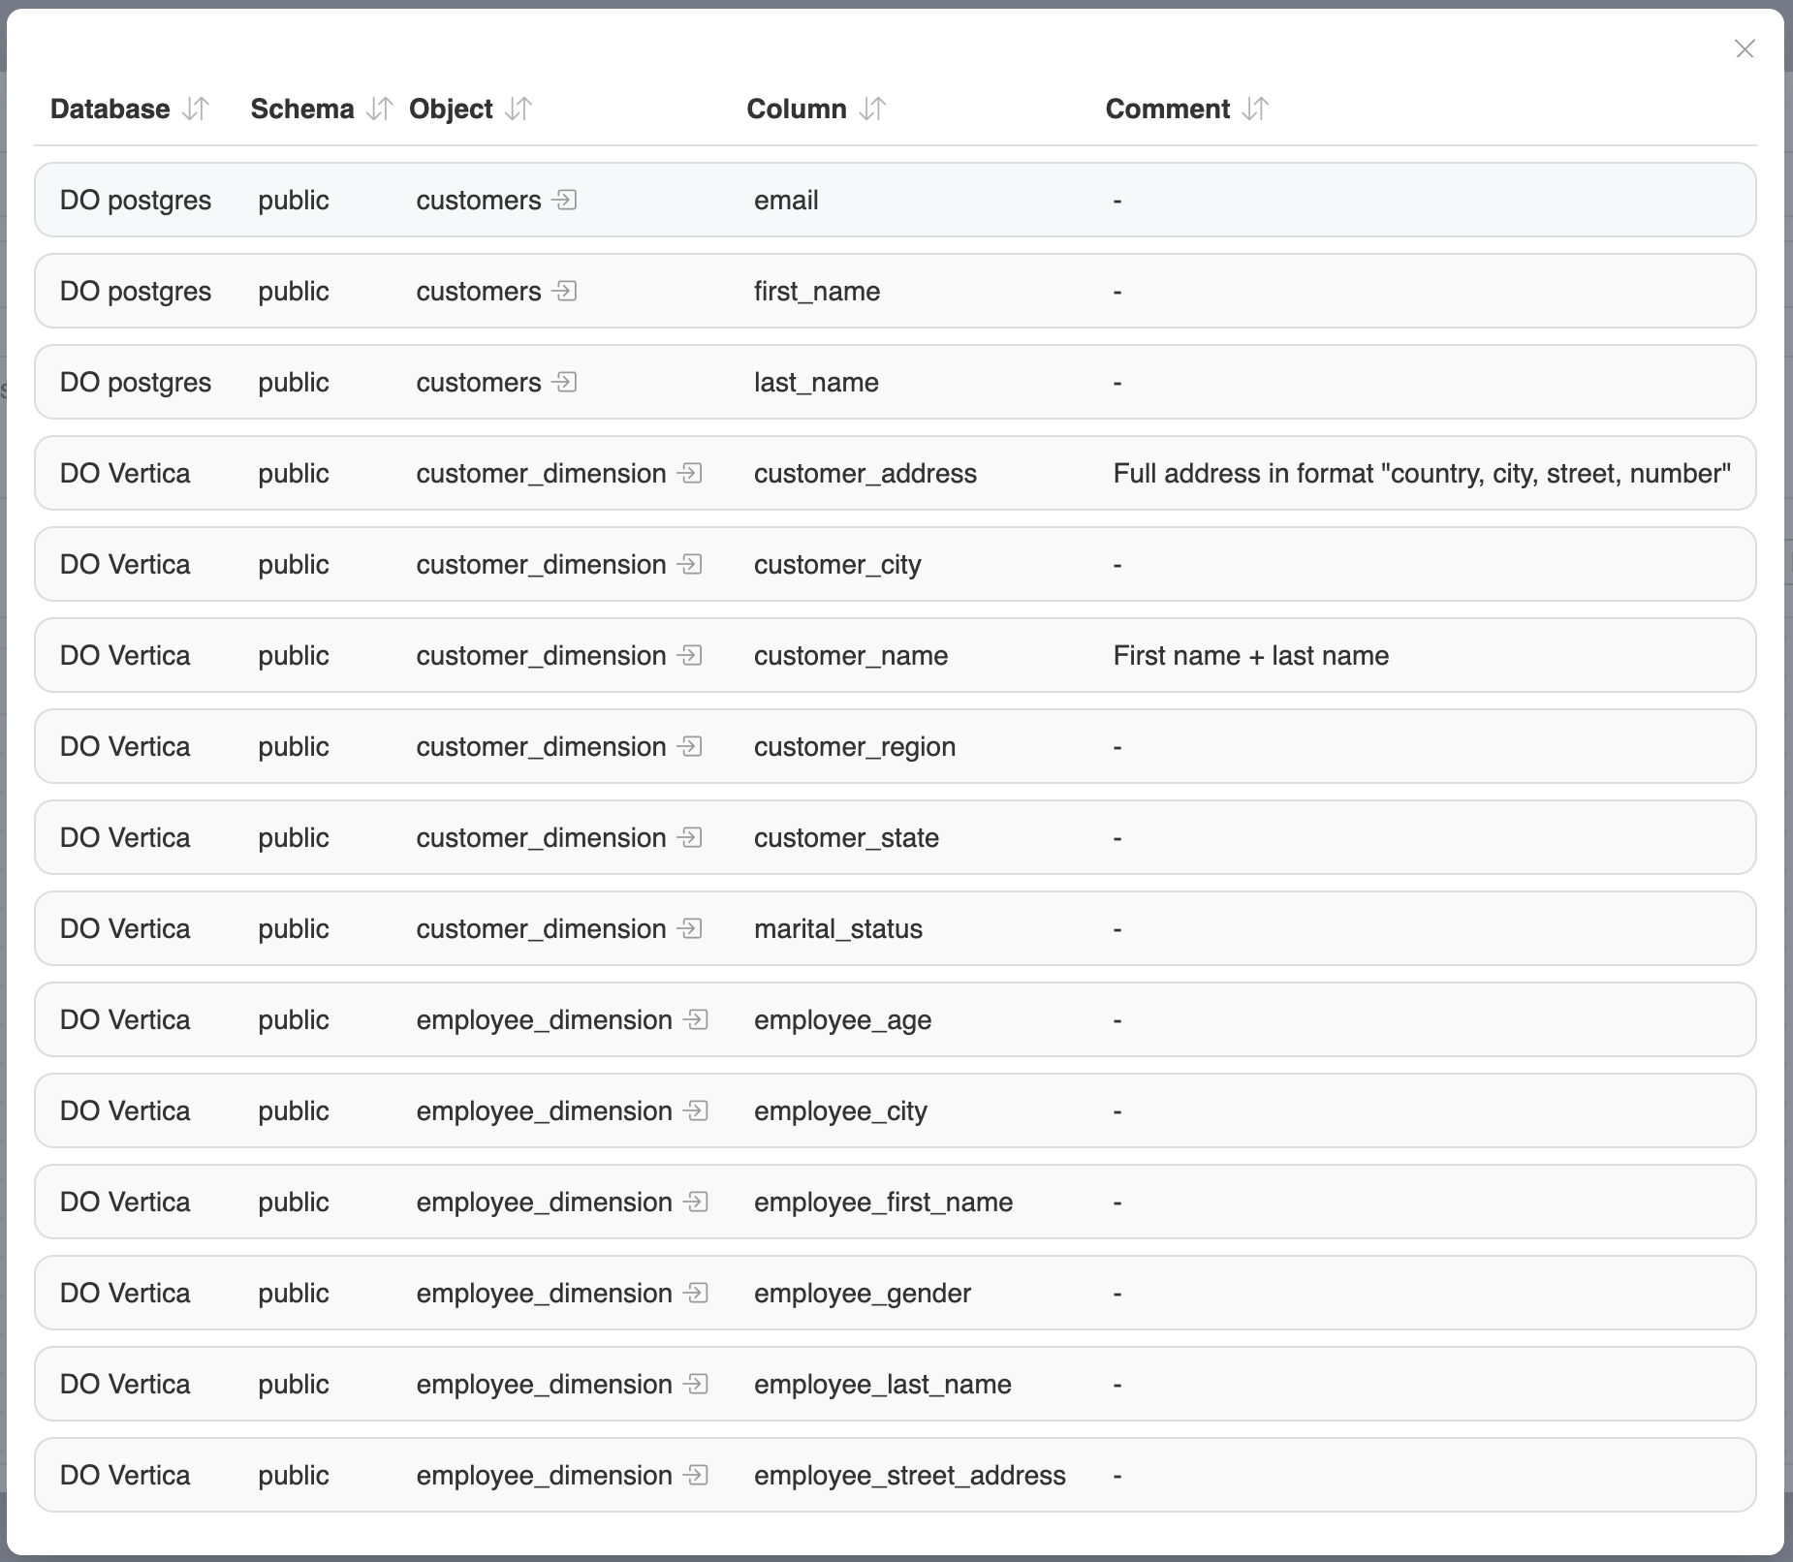1793x1562 pixels.
Task: Click 'customers' object name in email row
Action: pos(479,200)
